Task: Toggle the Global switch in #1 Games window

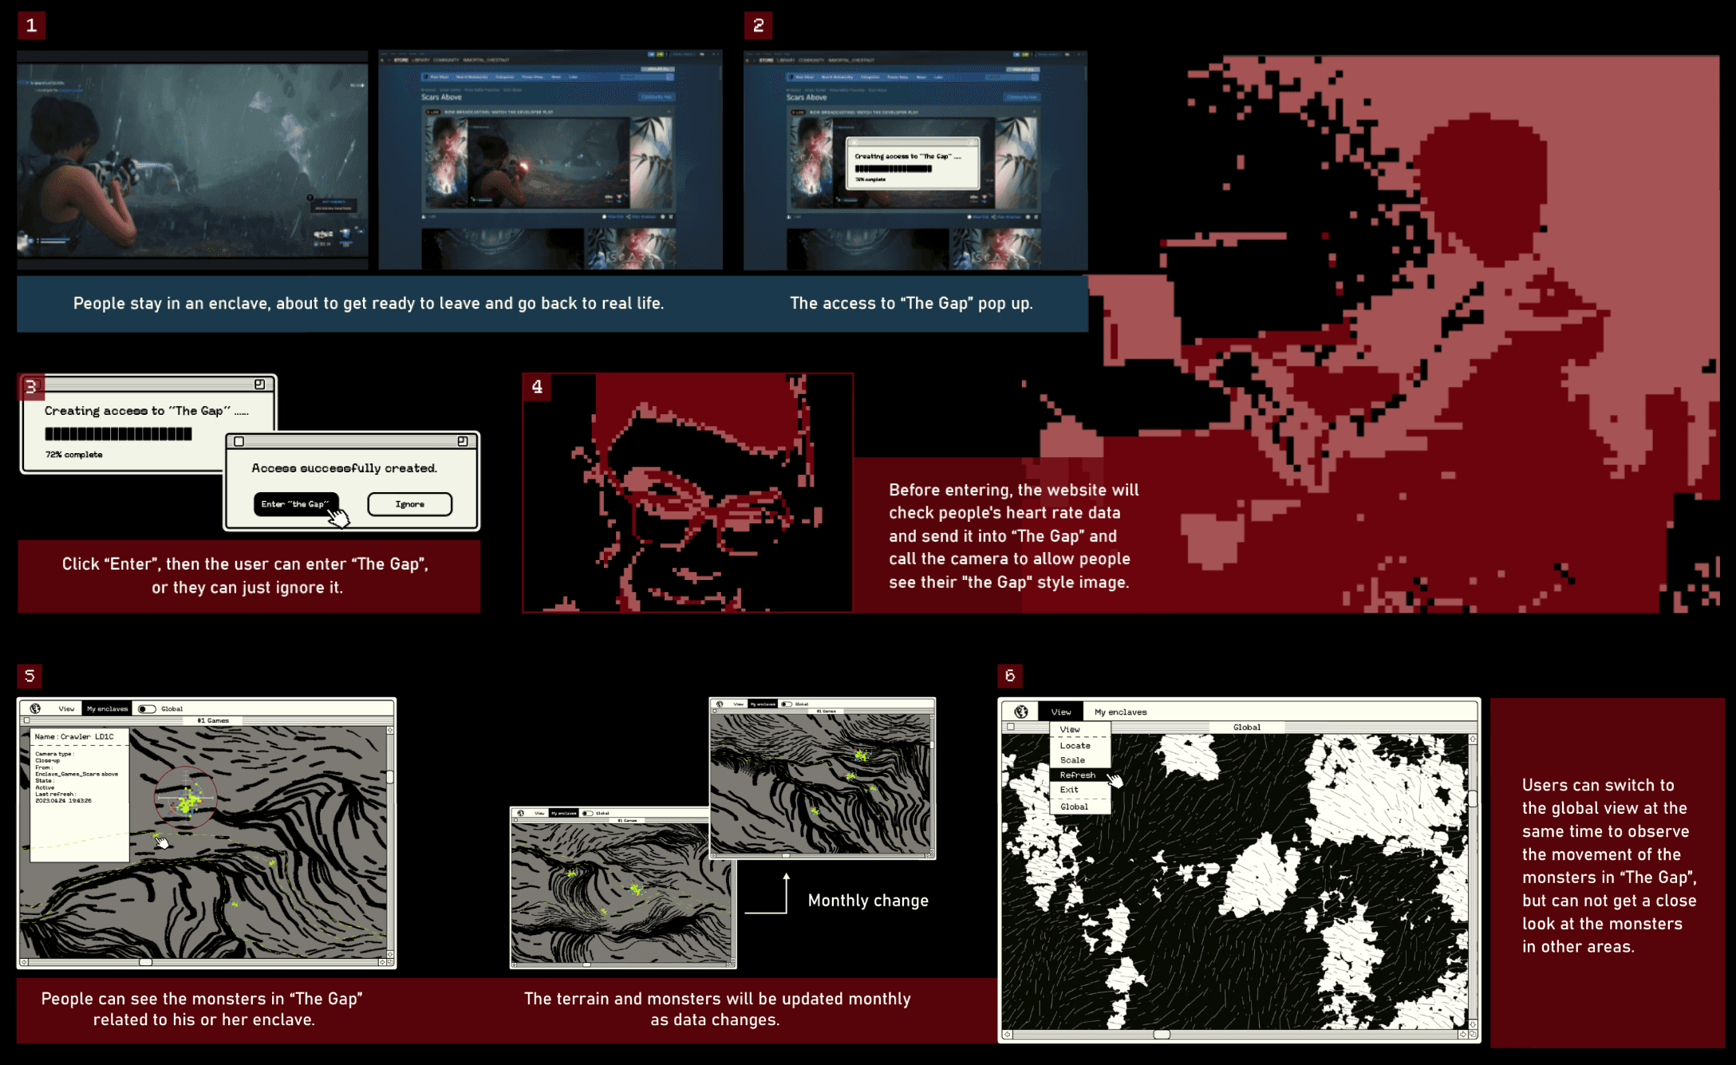Action: [x=147, y=708]
